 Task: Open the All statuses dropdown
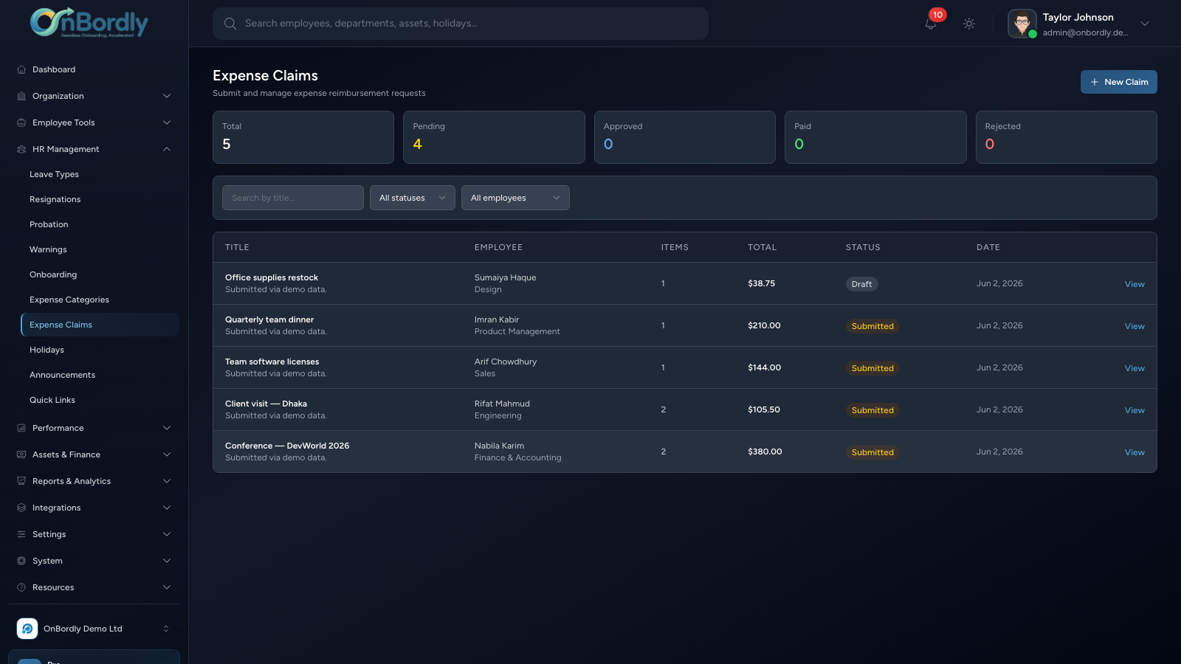413,198
